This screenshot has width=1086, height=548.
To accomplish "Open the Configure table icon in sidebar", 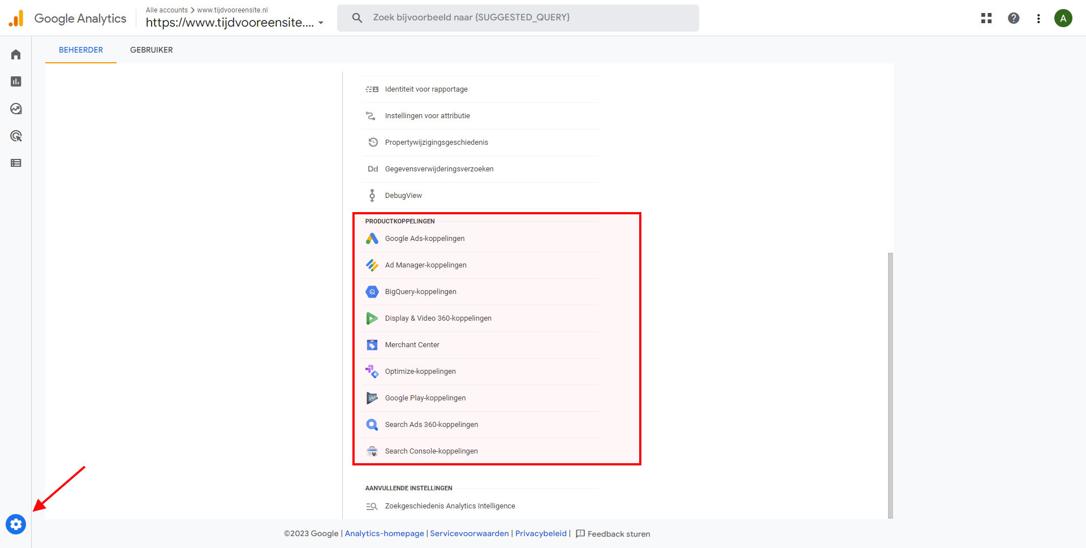I will pyautogui.click(x=16, y=163).
